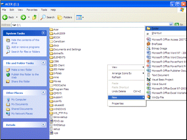Open the Back history dropdown arrow
Screen dimensions: 187x140
[17, 17]
